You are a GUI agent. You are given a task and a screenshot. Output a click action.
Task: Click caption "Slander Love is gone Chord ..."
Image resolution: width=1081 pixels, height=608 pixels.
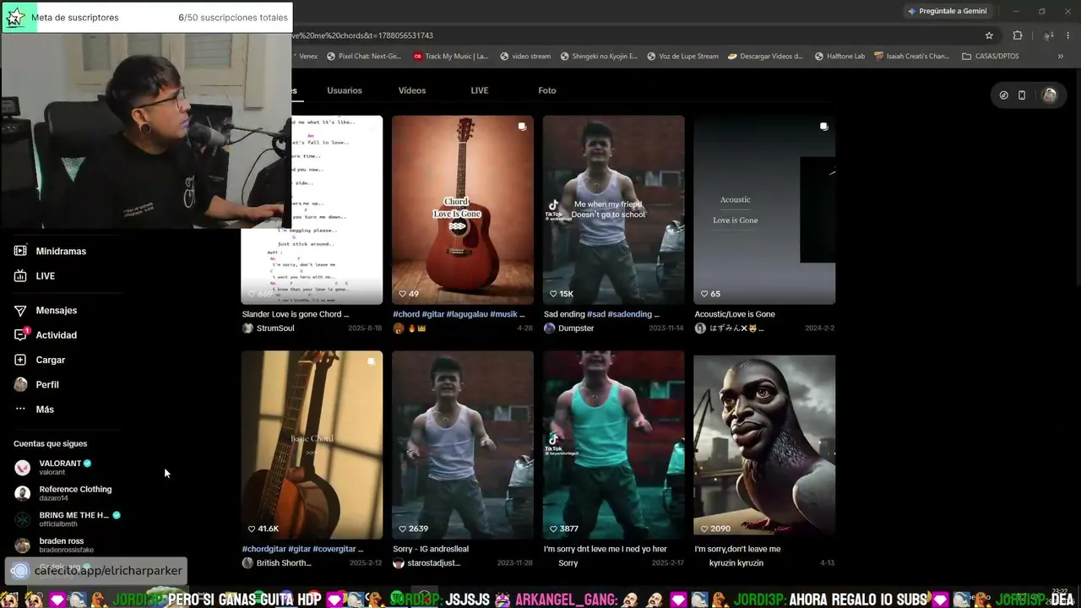[x=296, y=314]
